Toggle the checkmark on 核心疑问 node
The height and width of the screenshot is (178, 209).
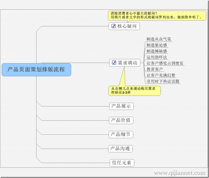[x=113, y=26]
